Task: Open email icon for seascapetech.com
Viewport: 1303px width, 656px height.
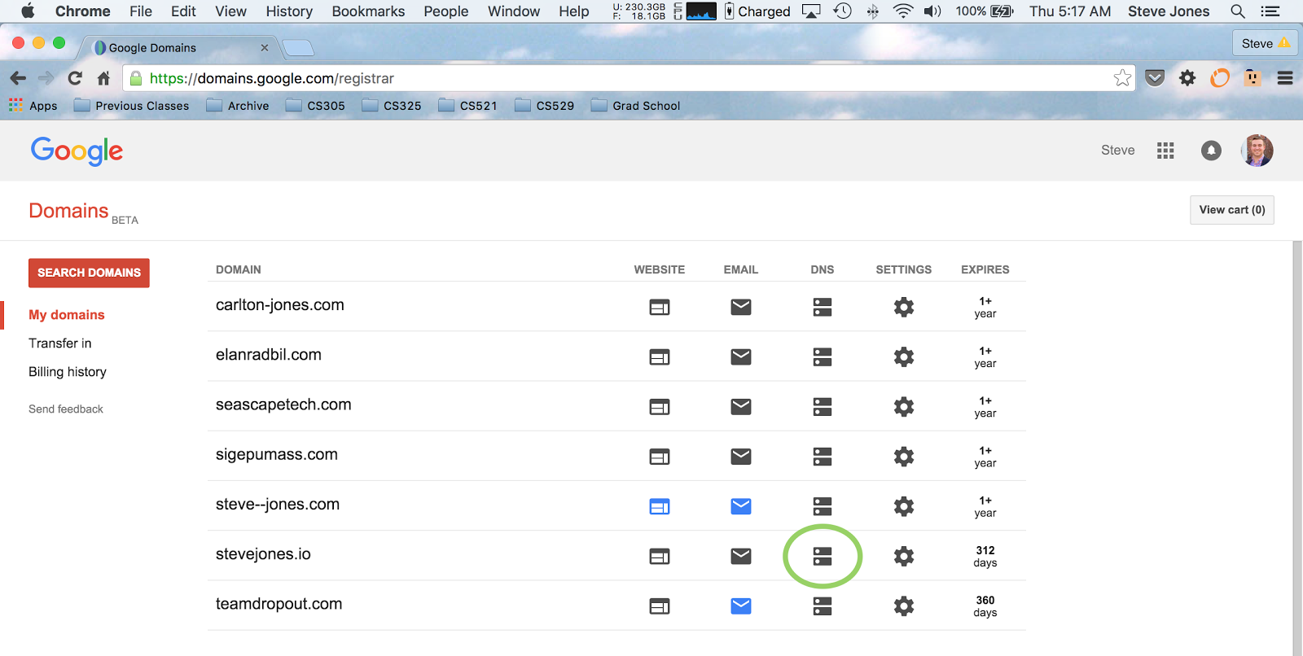Action: click(x=741, y=406)
